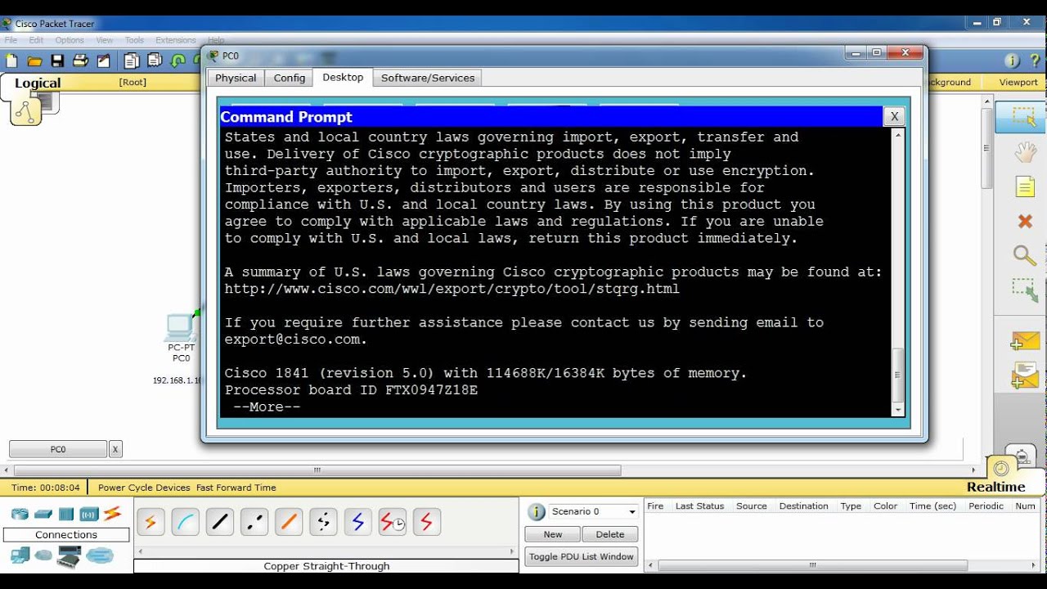1047x589 pixels.
Task: Click the [Root] label in Logical bar
Action: [x=133, y=82]
